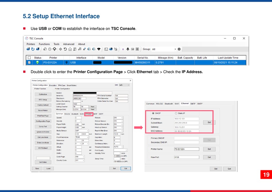Select the Ethernet tab in the Printer Configuration dialog

(x=88, y=114)
